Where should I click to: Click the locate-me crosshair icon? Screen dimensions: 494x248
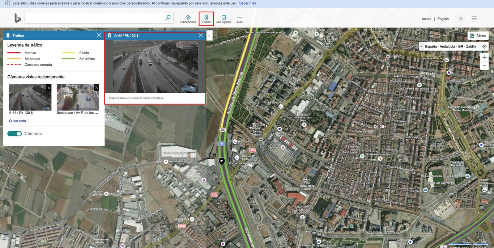484,46
